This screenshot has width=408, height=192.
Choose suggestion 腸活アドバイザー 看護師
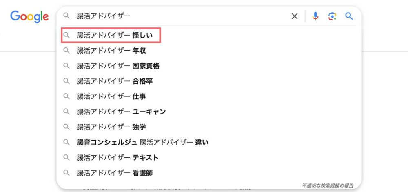click(x=208, y=173)
